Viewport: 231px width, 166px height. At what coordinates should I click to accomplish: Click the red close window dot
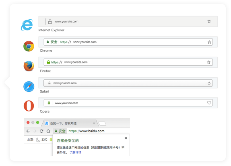tap(28, 122)
